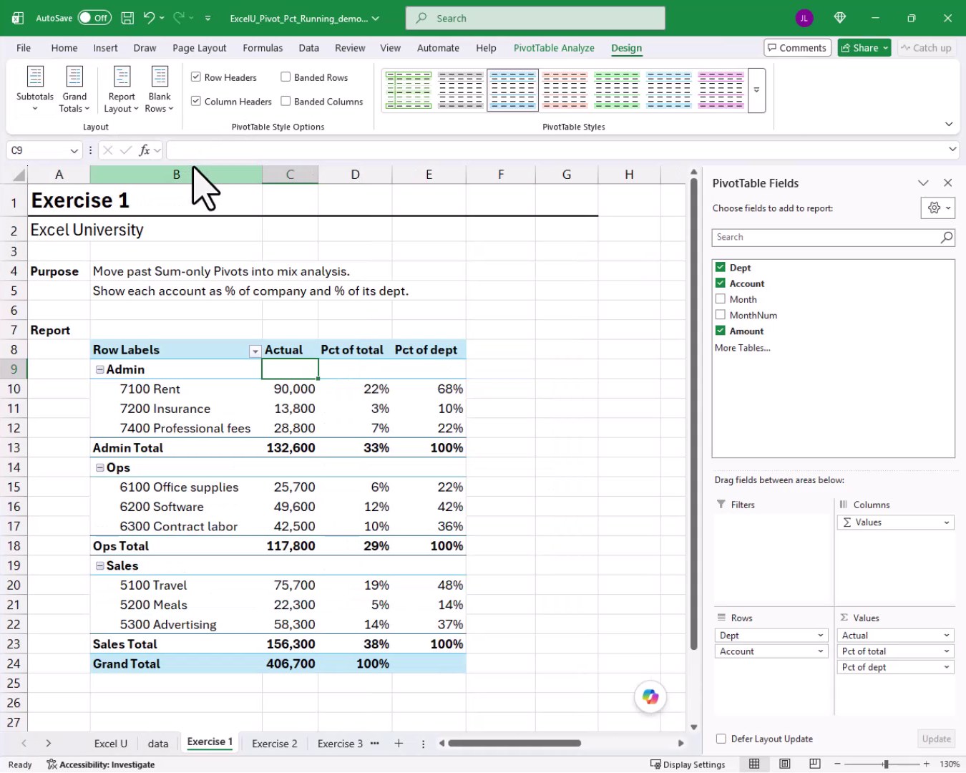Open PivotTable Fields tools gear icon
Viewport: 966px width, 773px height.
point(938,208)
